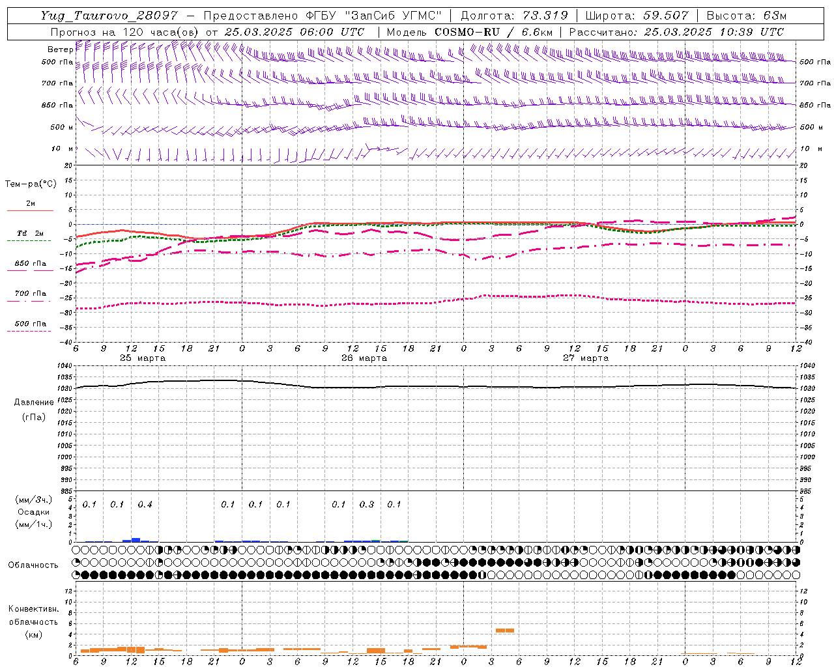The image size is (834, 667).
Task: Select the text Предоставлено ФГБУ "ЗапСиб УГМС"
Action: pyautogui.click(x=324, y=16)
